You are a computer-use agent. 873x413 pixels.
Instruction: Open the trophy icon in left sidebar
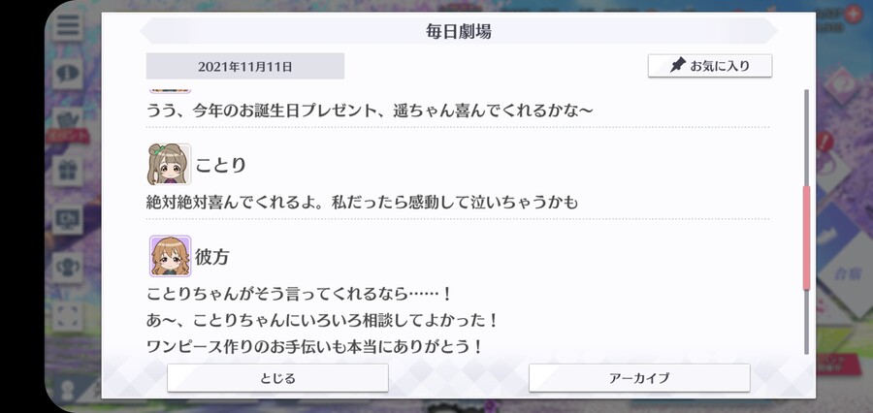click(68, 266)
